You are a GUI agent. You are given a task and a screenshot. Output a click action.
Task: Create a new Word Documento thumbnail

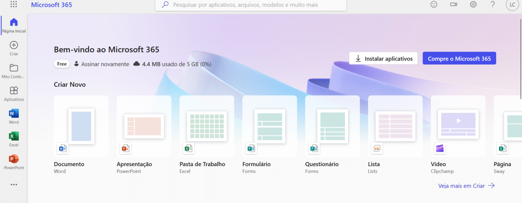pyautogui.click(x=81, y=126)
